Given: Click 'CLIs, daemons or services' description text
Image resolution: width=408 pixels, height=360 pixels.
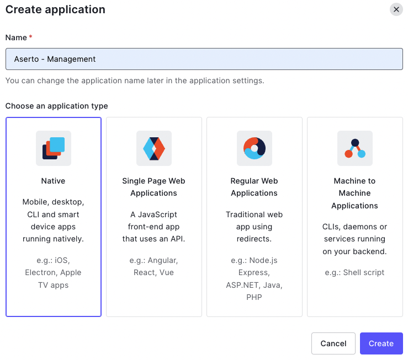Looking at the screenshot, I should (354, 239).
